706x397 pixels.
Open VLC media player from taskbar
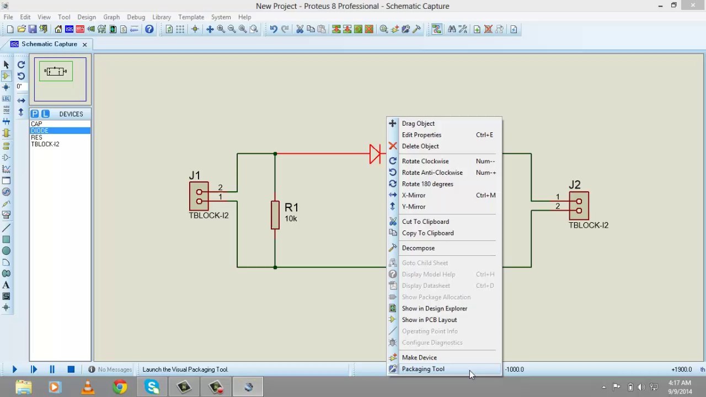click(87, 387)
